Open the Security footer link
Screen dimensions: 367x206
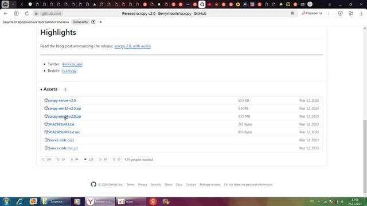155,184
